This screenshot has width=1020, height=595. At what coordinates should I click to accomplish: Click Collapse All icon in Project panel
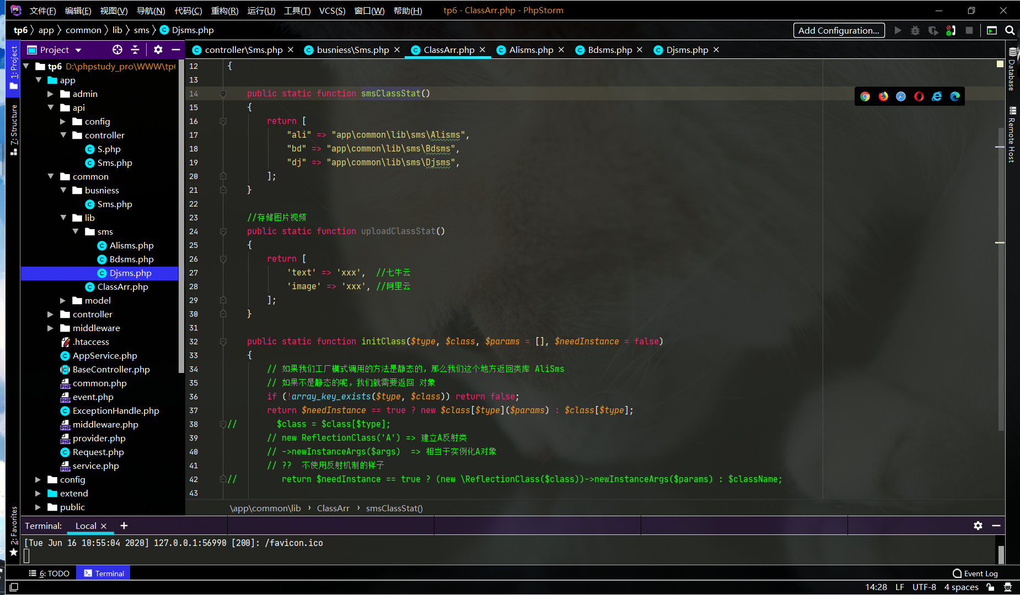(x=135, y=50)
